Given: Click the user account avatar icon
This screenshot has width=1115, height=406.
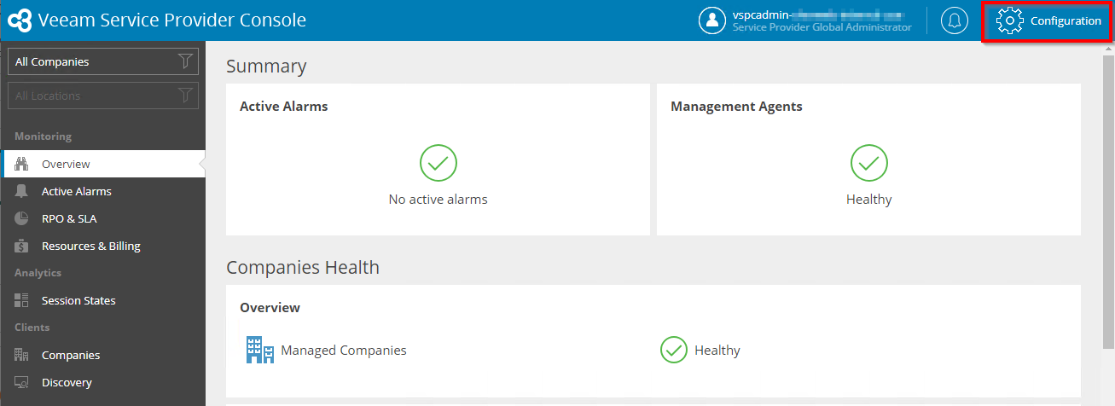Looking at the screenshot, I should [712, 20].
